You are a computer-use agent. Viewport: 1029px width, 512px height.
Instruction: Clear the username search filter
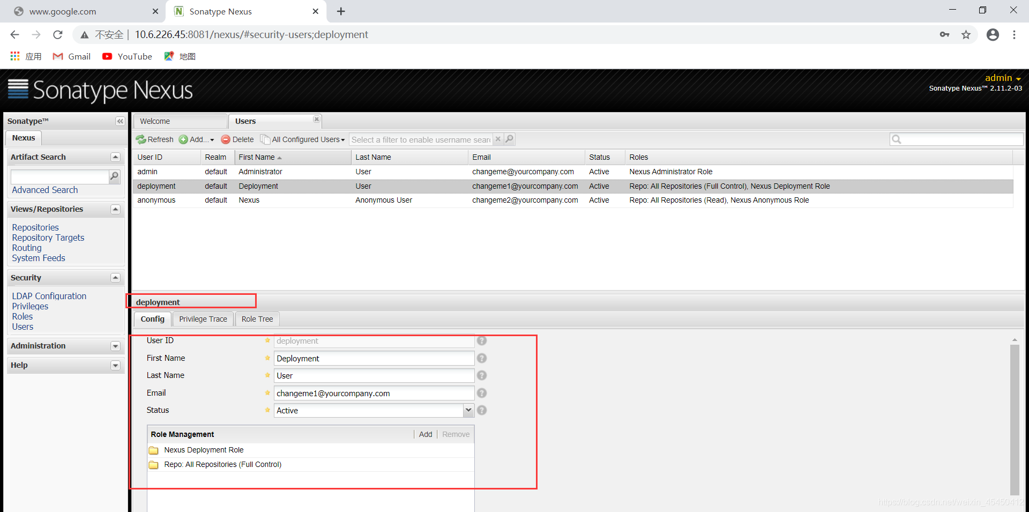498,139
